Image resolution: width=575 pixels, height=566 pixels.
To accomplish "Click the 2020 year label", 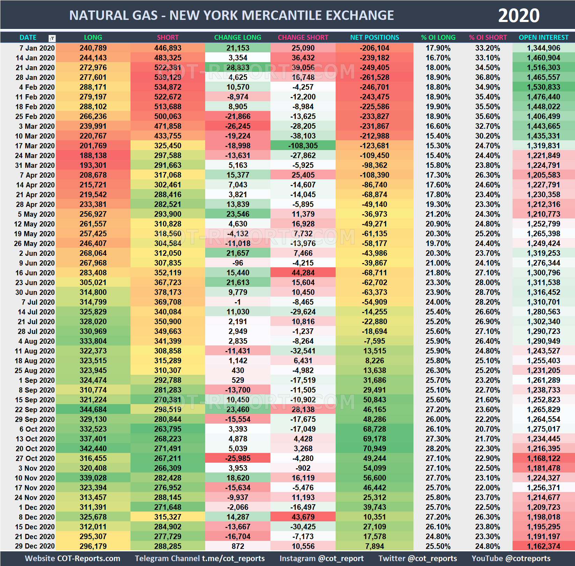I will point(519,15).
